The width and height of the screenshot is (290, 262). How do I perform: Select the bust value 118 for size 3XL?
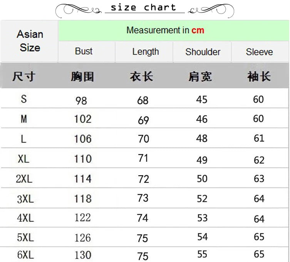(x=83, y=199)
